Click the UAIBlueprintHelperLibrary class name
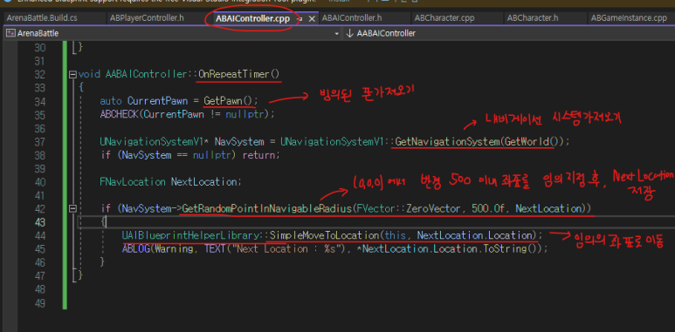Screen dimensions: 675x332 coord(191,235)
